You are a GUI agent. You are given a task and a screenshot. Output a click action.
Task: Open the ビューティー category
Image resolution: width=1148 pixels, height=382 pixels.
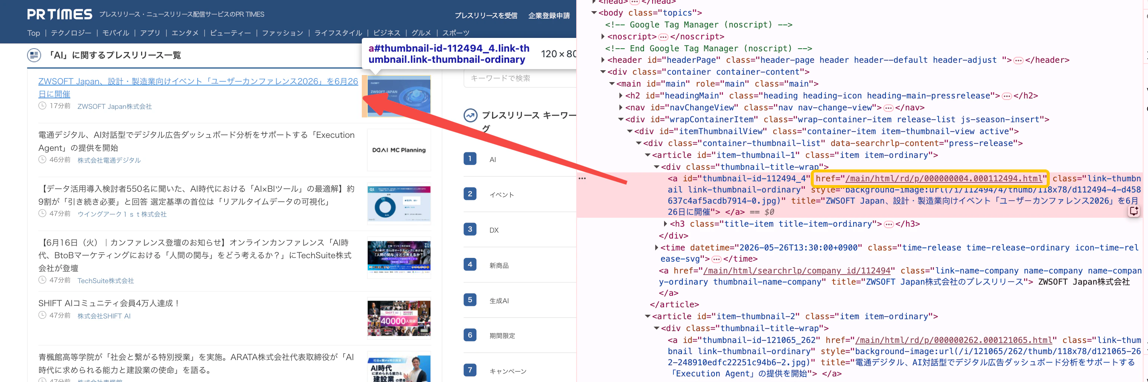(x=230, y=33)
